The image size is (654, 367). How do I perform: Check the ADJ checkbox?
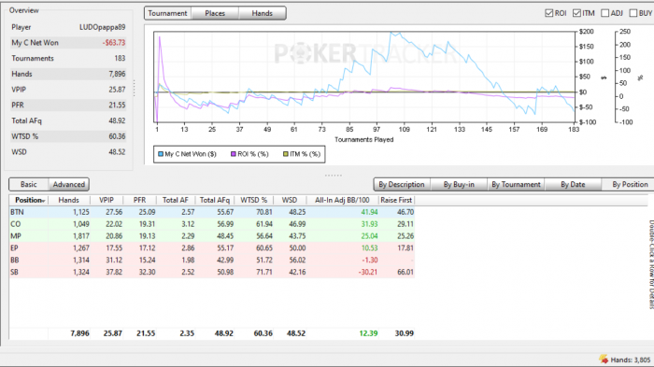604,13
